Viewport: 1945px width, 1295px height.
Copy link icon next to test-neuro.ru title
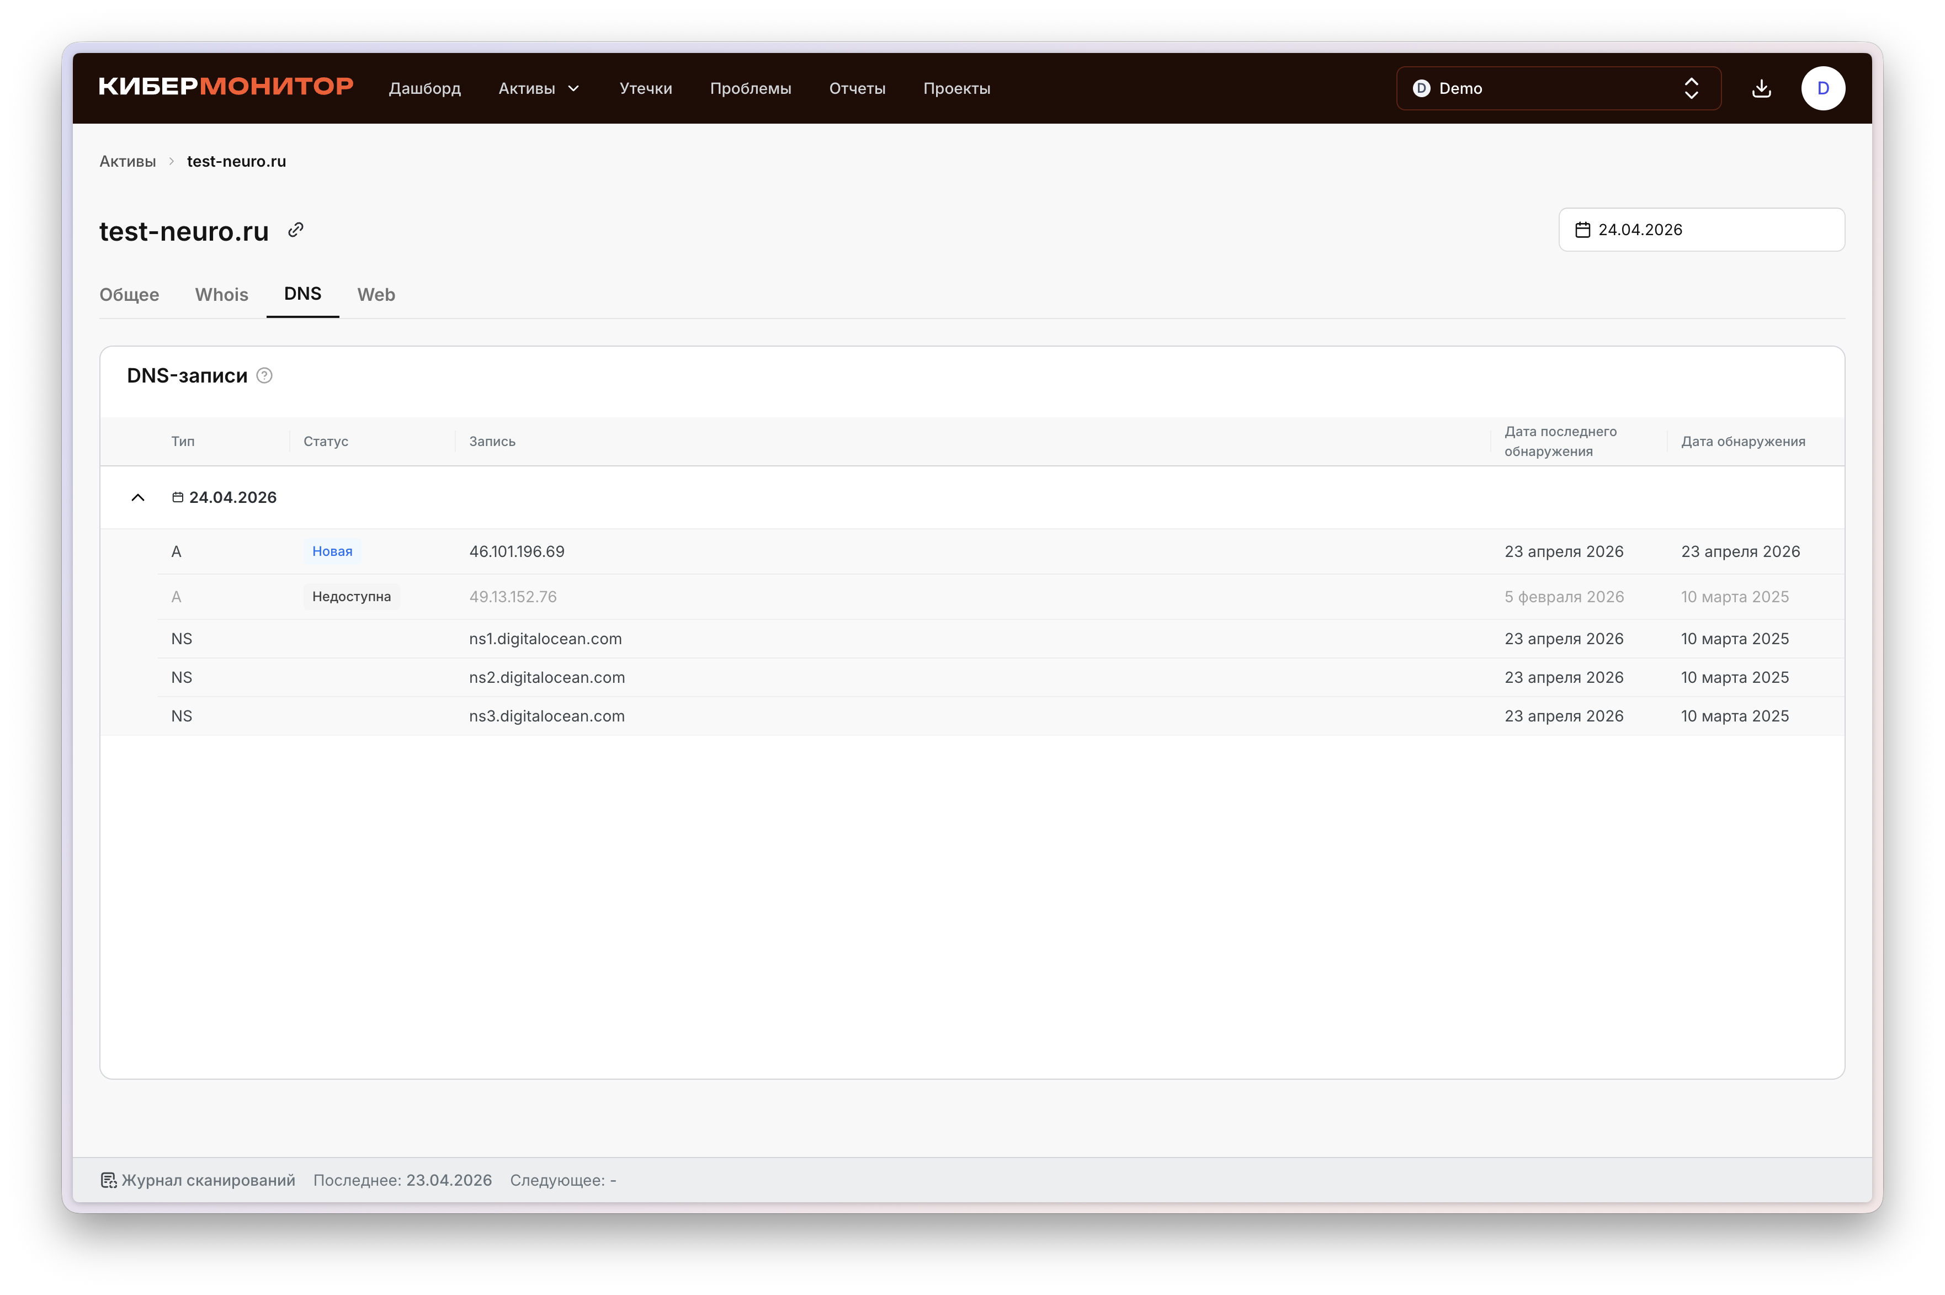[x=295, y=230]
